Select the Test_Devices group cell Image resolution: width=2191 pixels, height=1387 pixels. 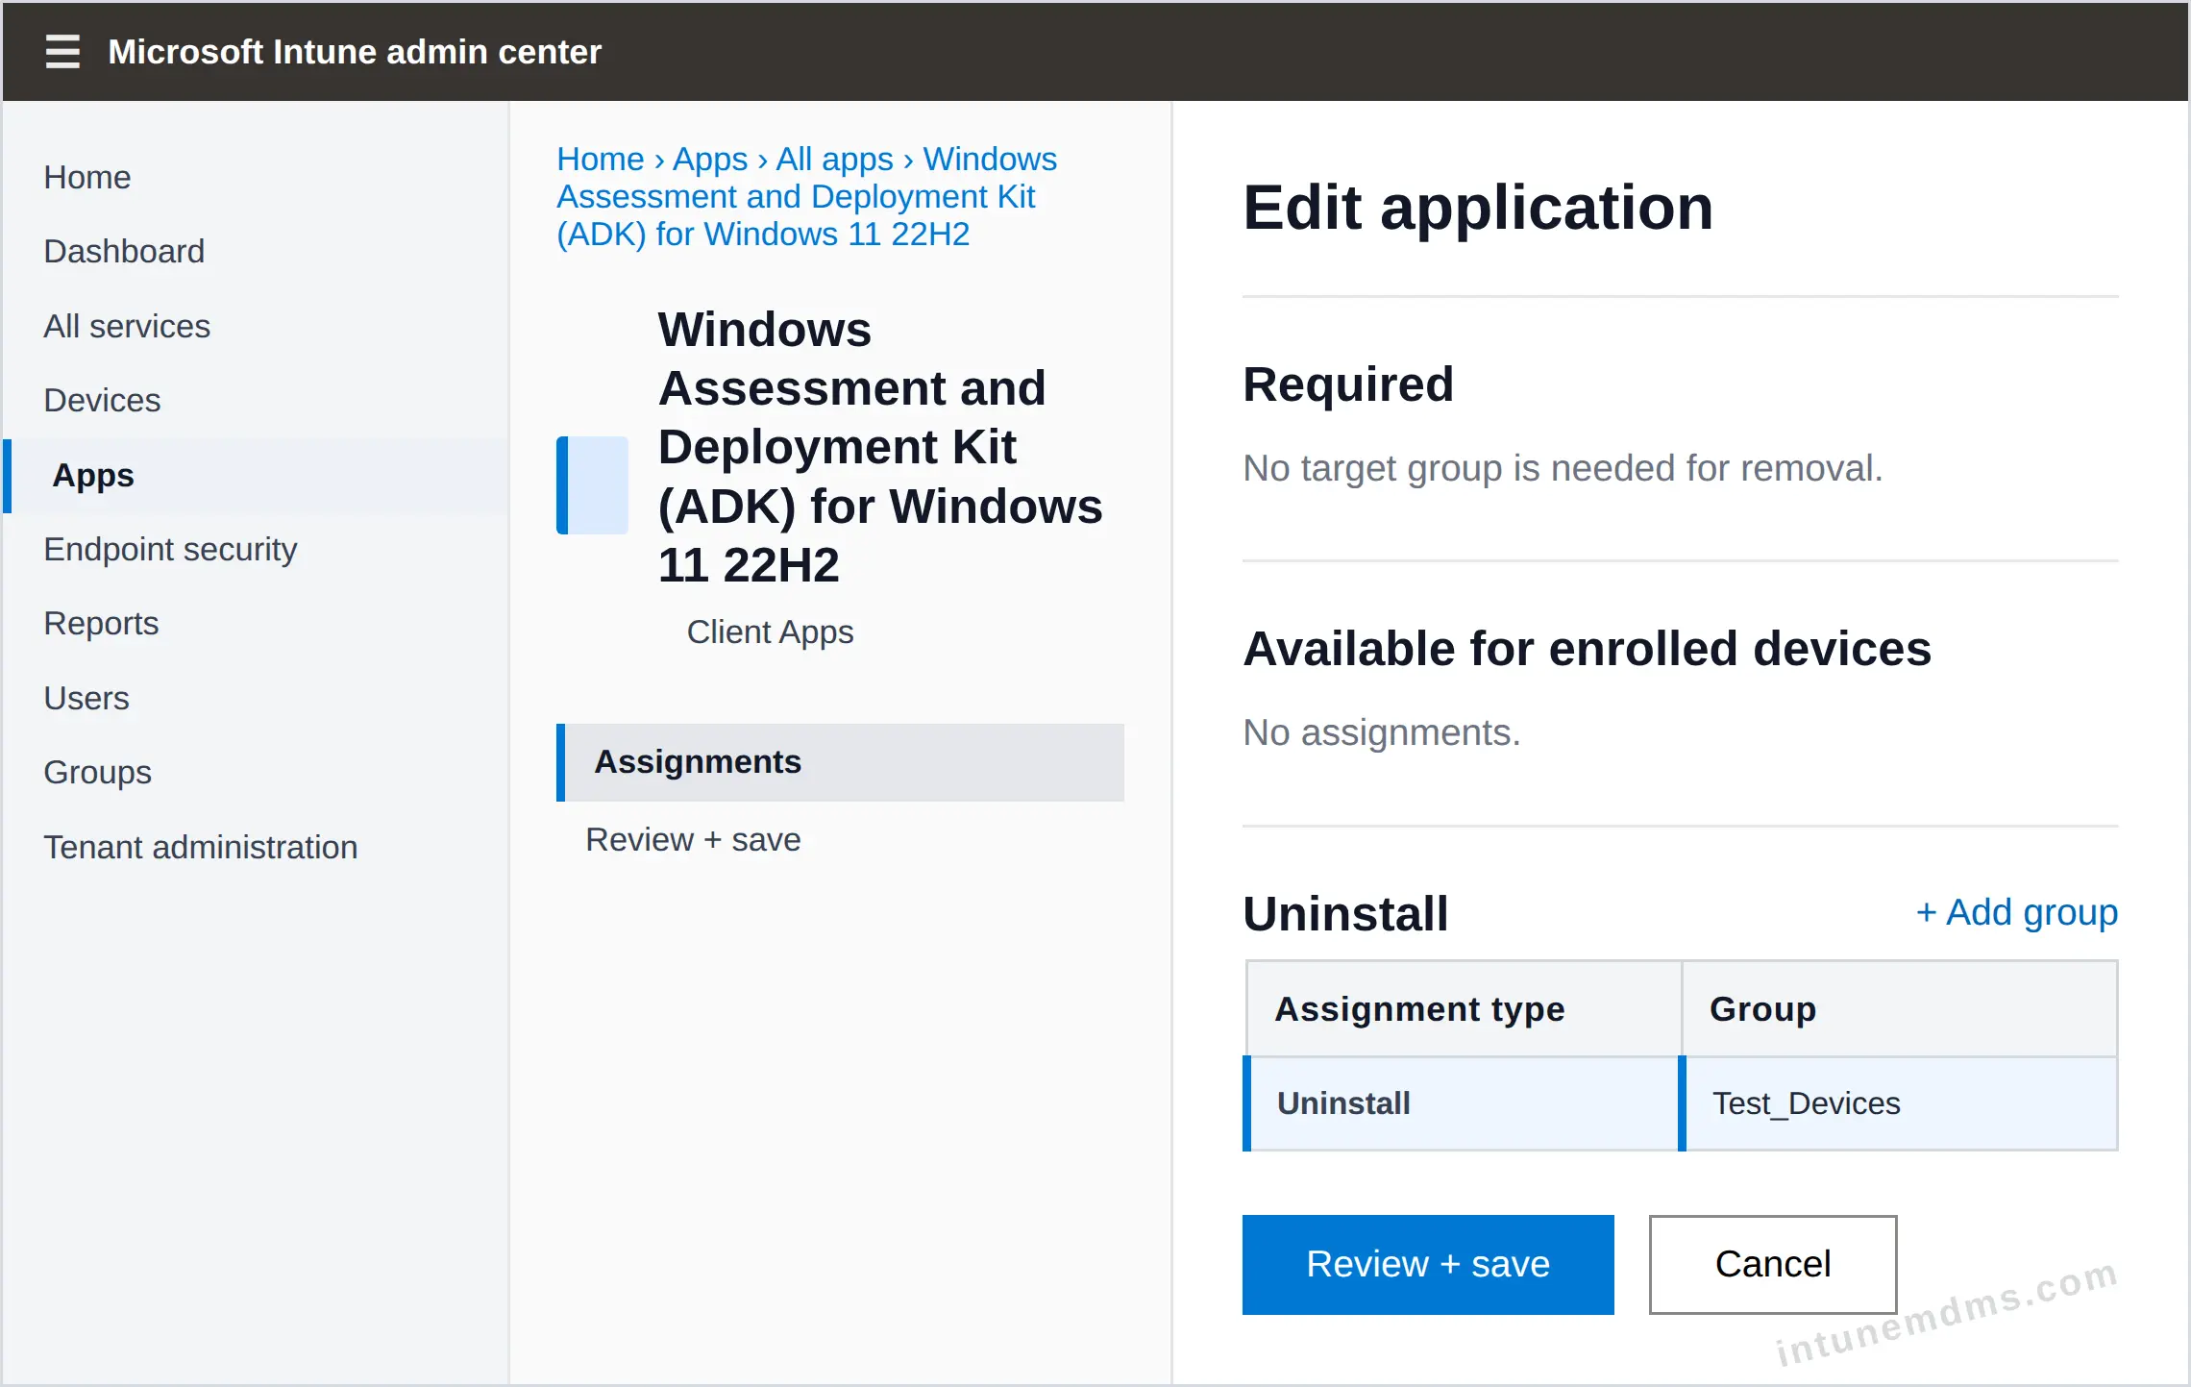pyautogui.click(x=1899, y=1103)
